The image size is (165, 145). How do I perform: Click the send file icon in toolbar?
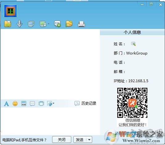8,24
